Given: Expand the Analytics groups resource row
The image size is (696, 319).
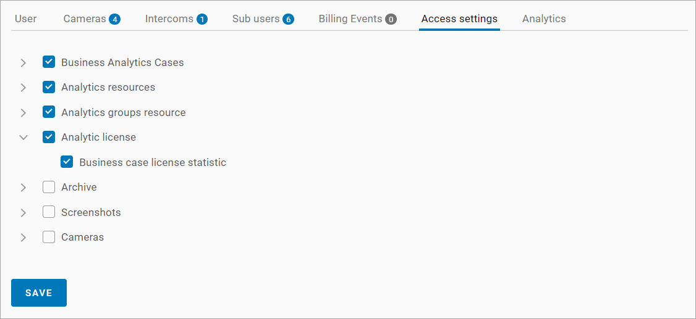Looking at the screenshot, I should 23,113.
